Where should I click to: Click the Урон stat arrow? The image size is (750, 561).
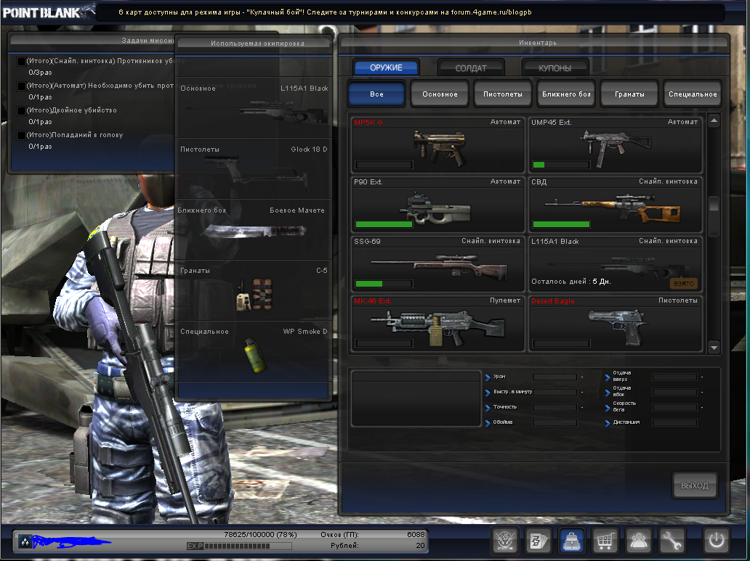point(488,377)
